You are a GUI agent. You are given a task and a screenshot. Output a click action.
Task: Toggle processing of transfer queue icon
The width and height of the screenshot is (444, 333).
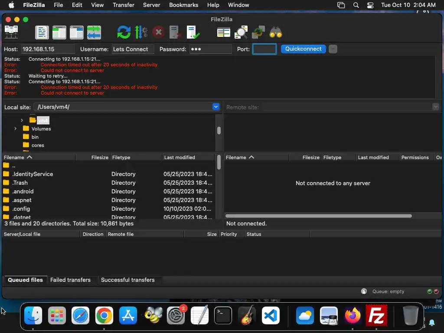point(141,32)
